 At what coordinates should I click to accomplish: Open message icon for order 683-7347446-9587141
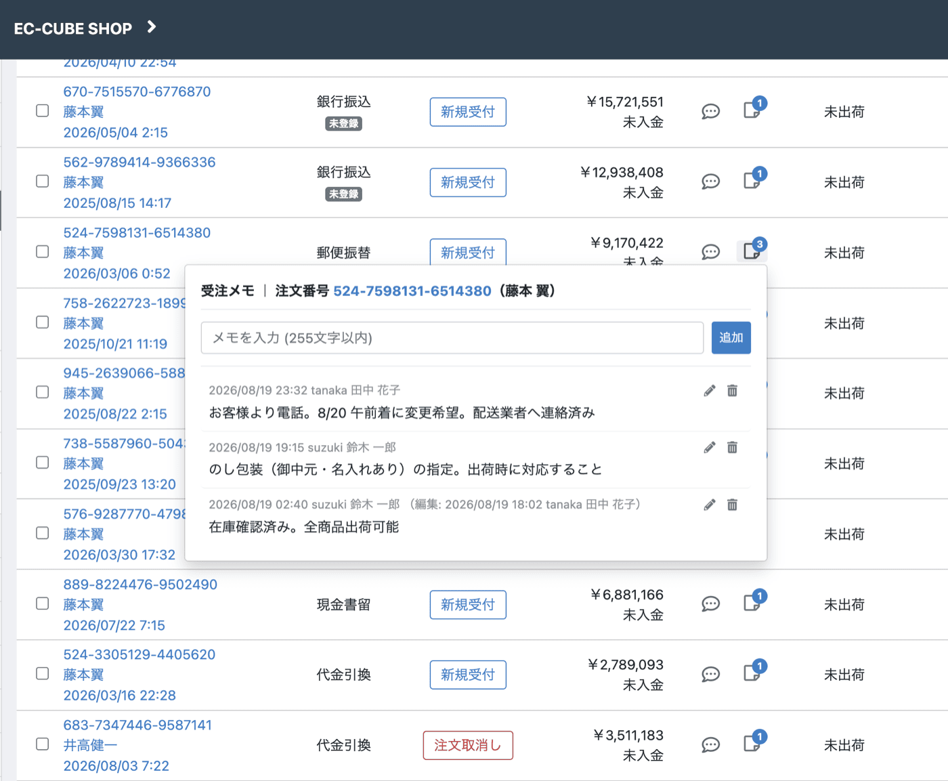click(710, 745)
